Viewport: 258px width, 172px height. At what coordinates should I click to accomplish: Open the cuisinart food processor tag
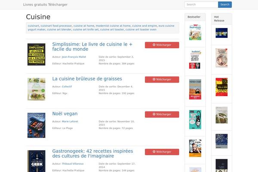pos(56,26)
